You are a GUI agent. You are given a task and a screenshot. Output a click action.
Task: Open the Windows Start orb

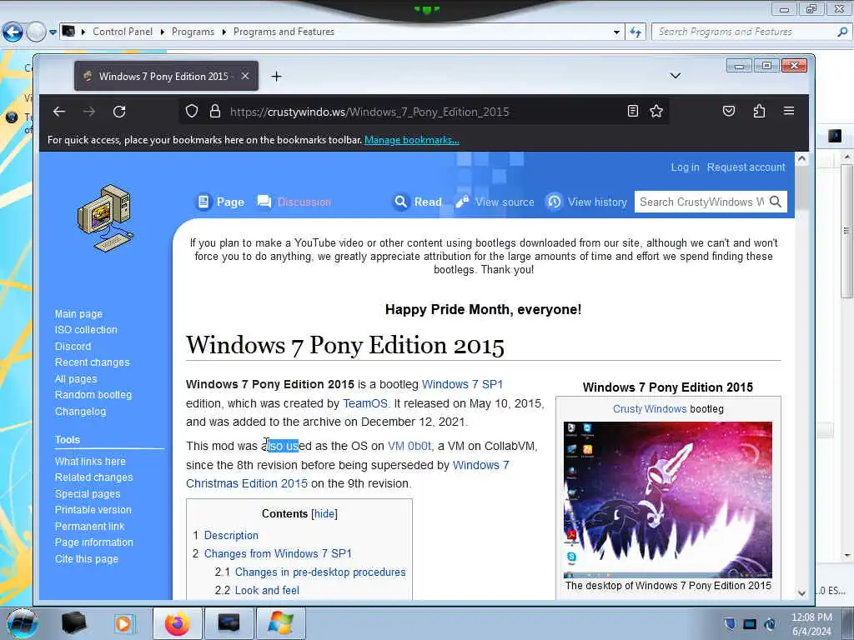pos(22,623)
